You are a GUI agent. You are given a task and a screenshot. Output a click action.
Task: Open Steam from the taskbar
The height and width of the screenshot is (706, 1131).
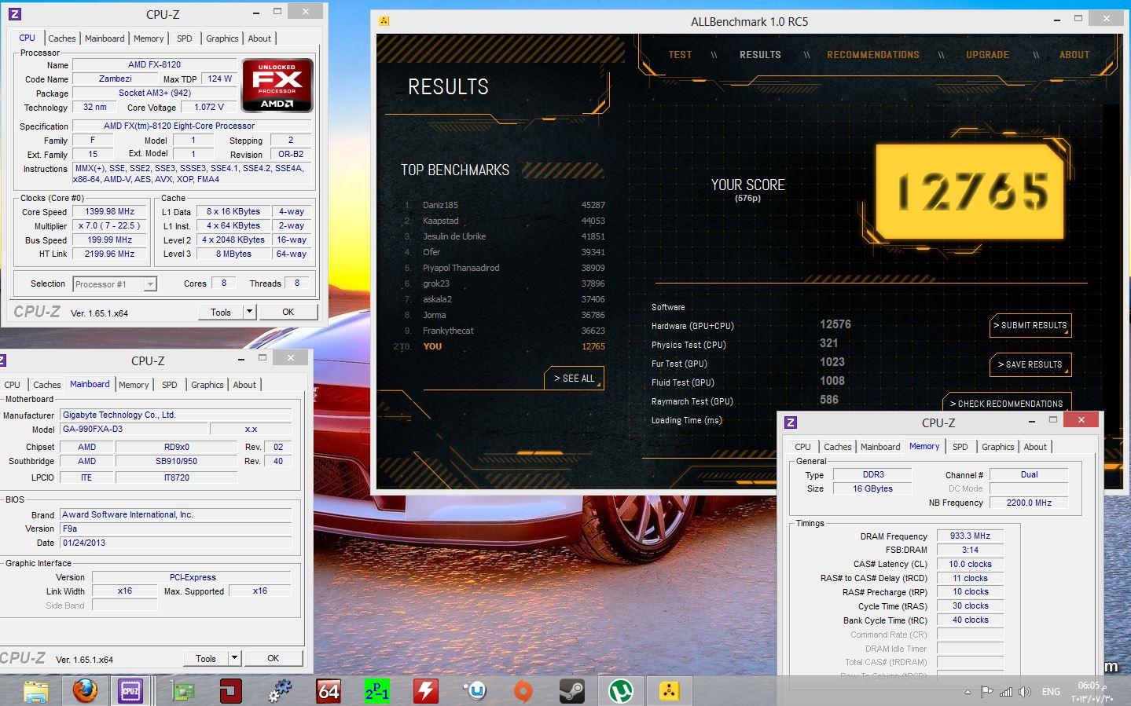(572, 691)
